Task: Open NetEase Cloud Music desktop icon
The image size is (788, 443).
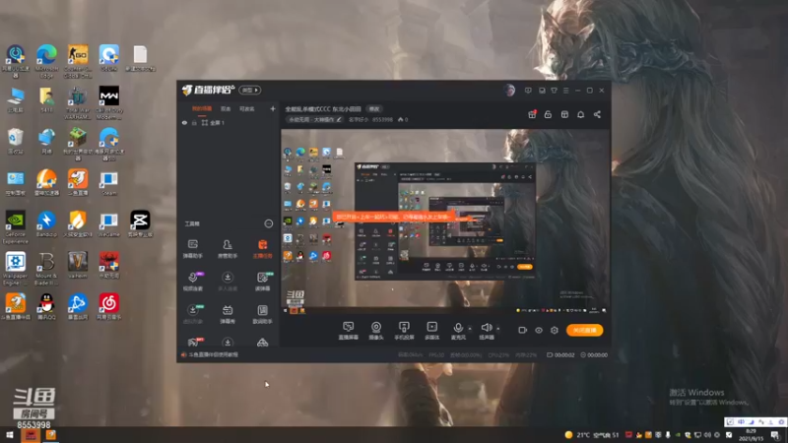Action: pyautogui.click(x=109, y=307)
